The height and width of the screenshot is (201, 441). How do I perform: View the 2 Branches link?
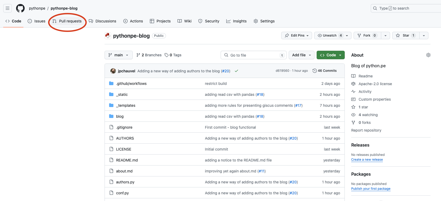[x=149, y=55]
